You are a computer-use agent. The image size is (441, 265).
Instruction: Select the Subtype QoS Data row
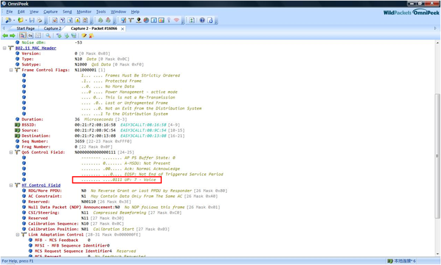tap(79, 65)
